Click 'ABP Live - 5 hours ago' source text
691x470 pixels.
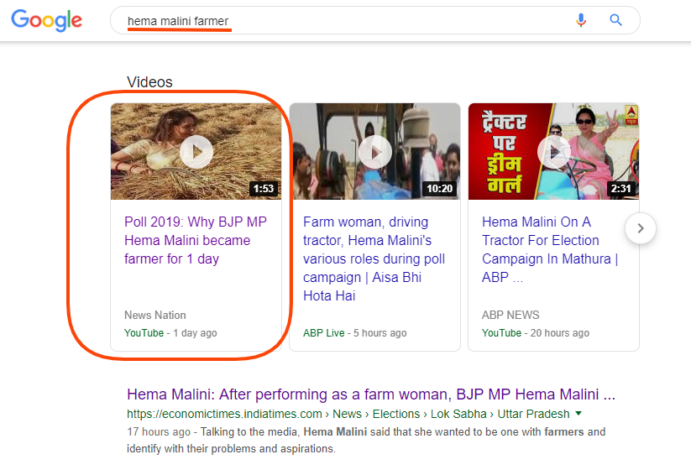pos(355,333)
